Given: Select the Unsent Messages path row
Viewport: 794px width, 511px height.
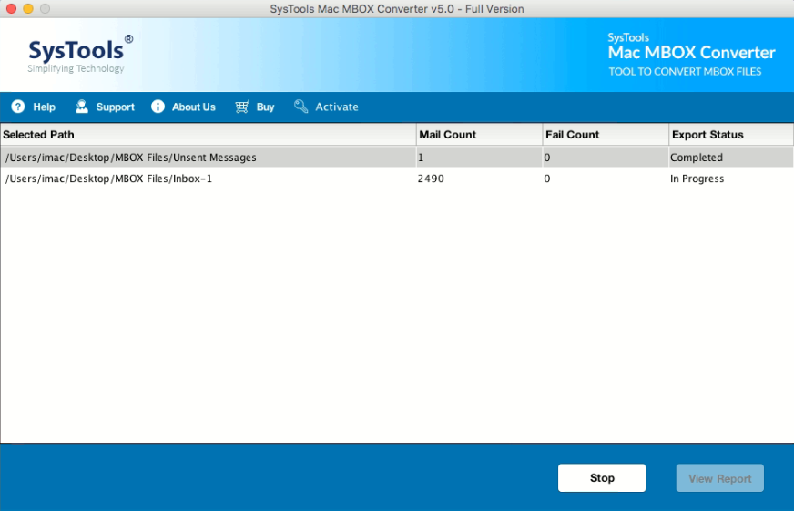Looking at the screenshot, I should pyautogui.click(x=397, y=158).
